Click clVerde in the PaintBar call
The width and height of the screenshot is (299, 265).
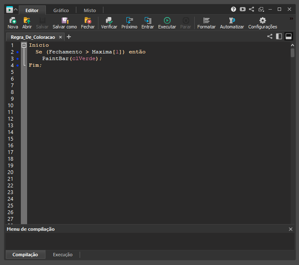click(x=84, y=58)
